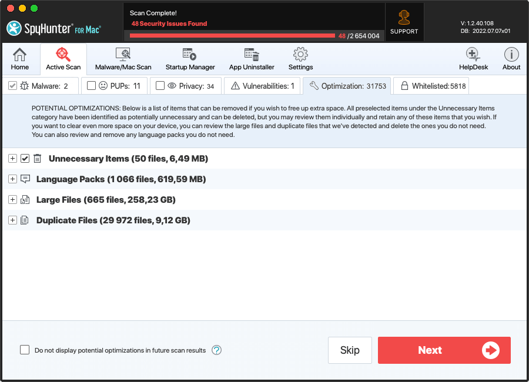Open the Malware/Mac Scan tool
Viewport: 529px width, 382px height.
(x=123, y=55)
